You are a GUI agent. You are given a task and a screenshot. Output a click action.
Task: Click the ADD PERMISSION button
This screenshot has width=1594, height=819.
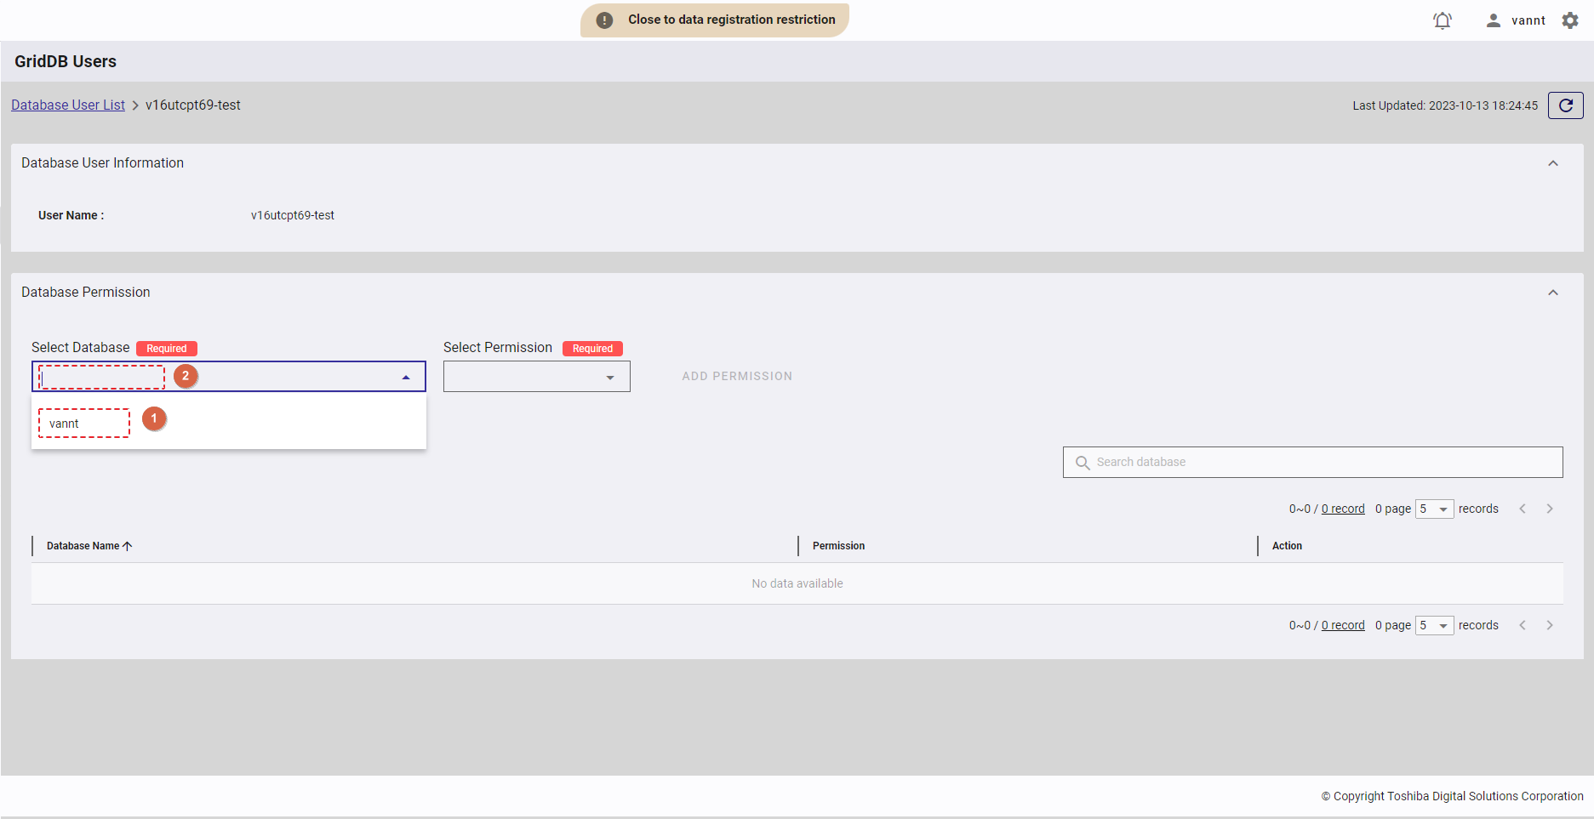[x=737, y=376]
